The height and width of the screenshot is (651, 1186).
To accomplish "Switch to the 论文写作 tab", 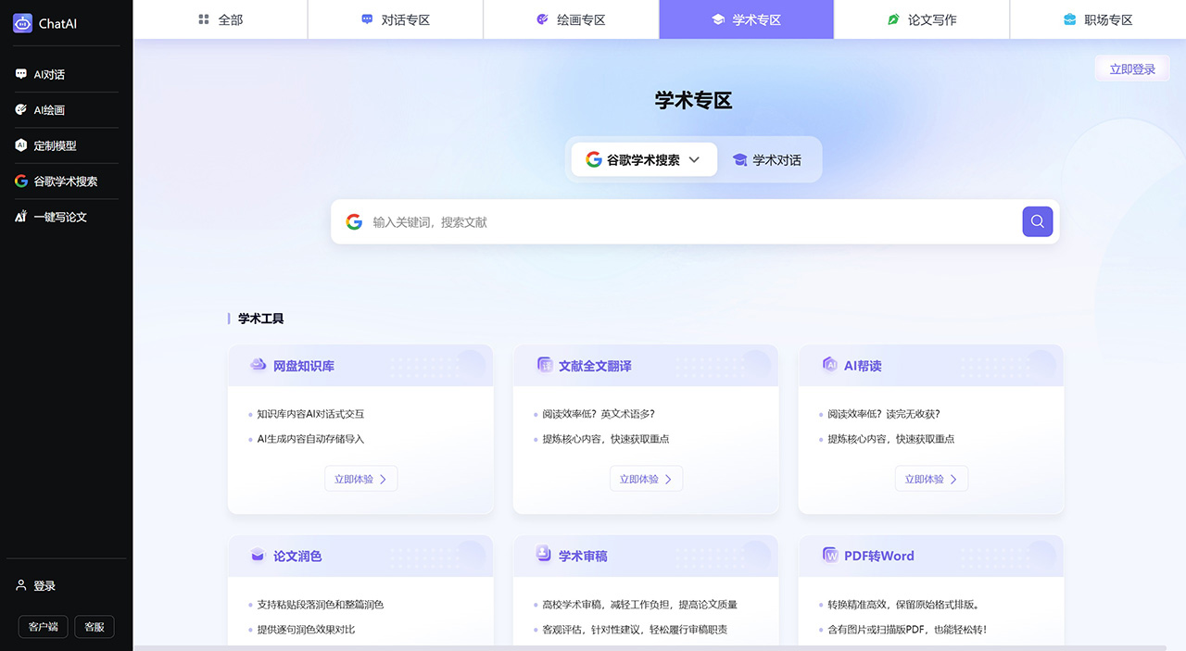I will [921, 19].
